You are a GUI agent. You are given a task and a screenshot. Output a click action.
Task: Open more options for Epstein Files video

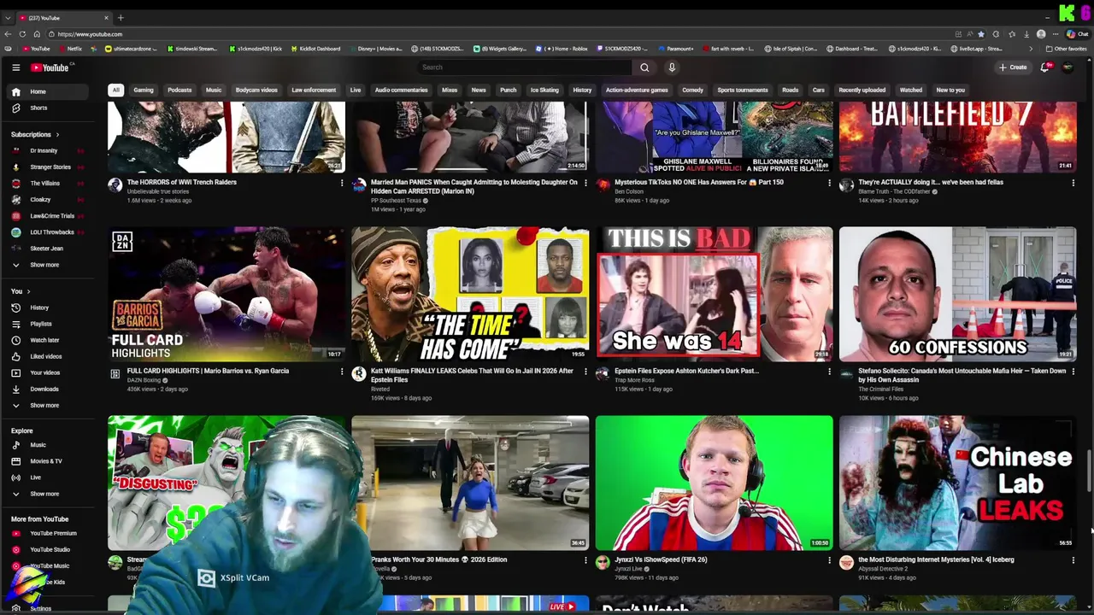[829, 372]
